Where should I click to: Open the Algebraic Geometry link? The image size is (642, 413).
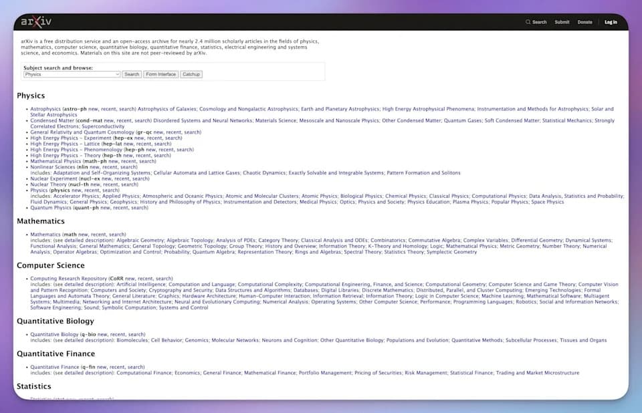[x=140, y=241]
